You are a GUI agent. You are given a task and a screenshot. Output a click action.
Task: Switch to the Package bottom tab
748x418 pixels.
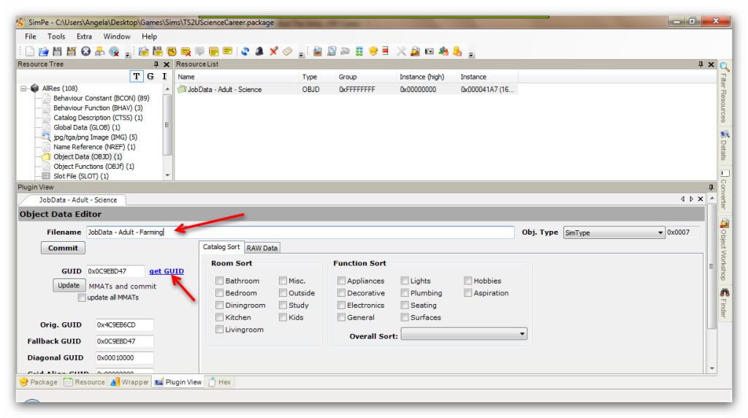39,381
